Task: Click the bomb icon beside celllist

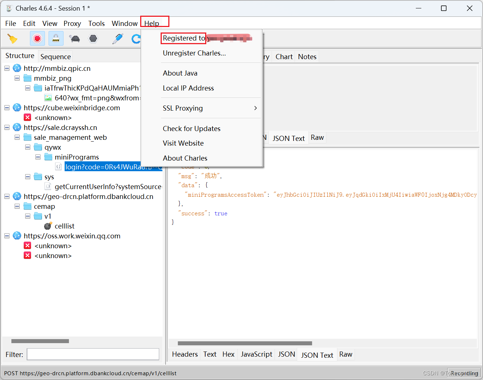Action: pos(48,226)
